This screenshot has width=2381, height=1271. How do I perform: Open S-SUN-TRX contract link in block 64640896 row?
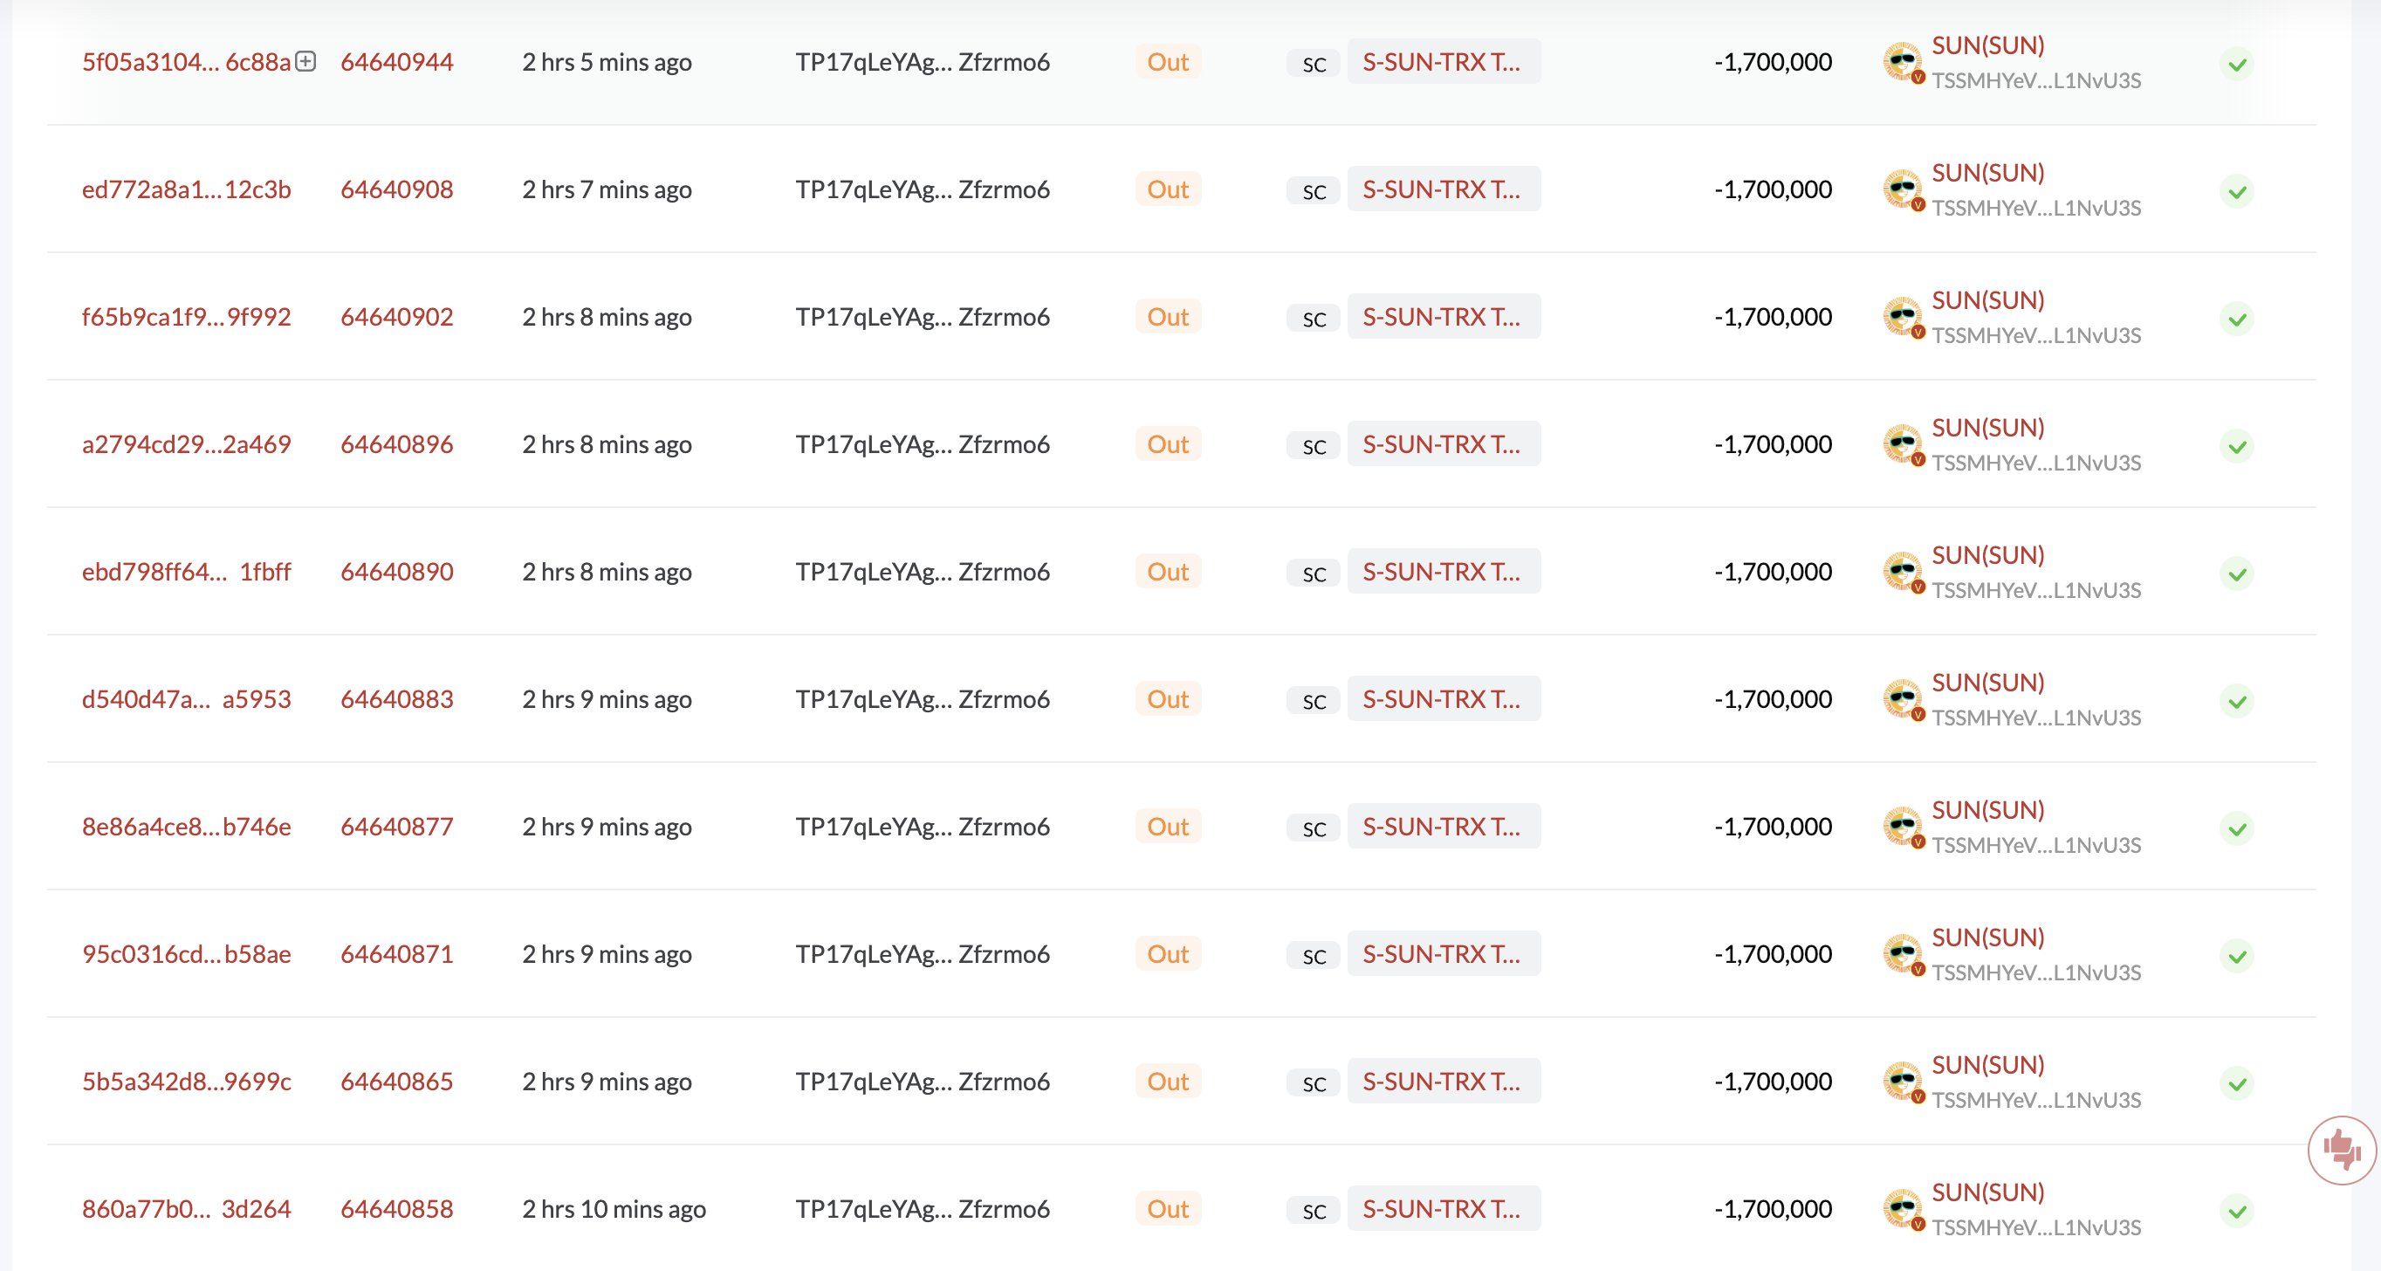1444,443
